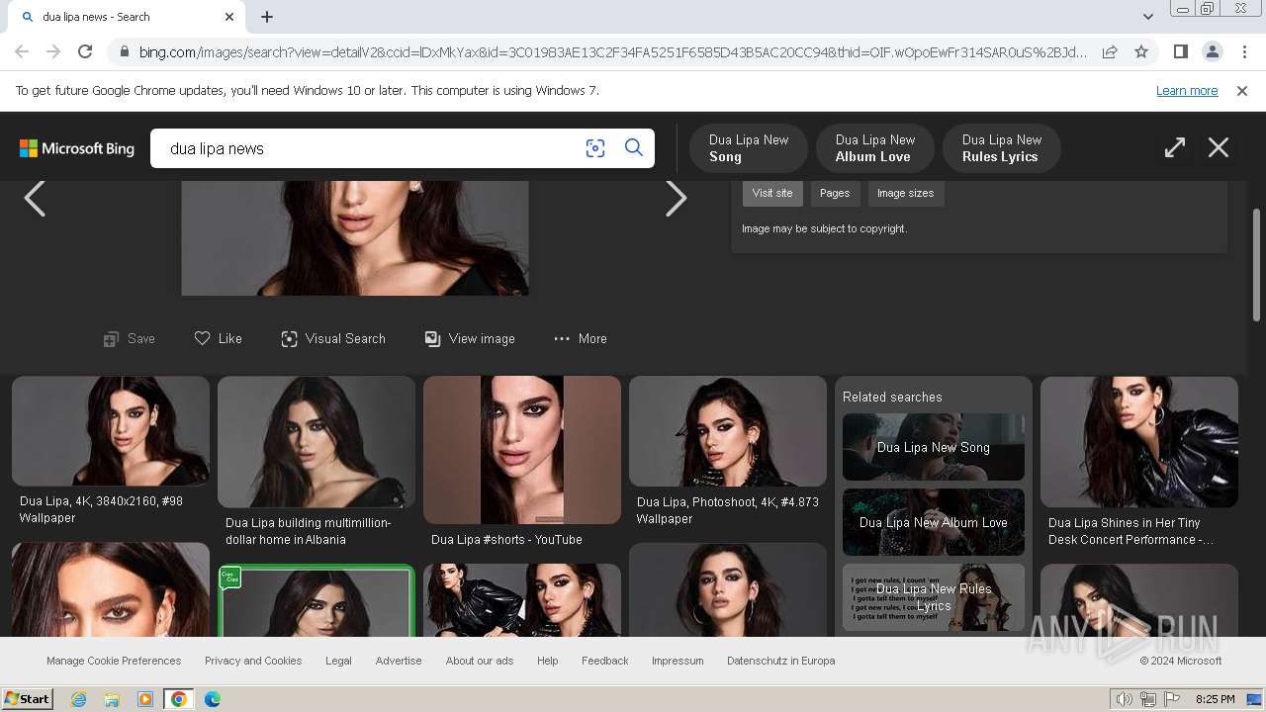Image resolution: width=1266 pixels, height=712 pixels.
Task: Start Visual Search on this image
Action: [x=333, y=338]
